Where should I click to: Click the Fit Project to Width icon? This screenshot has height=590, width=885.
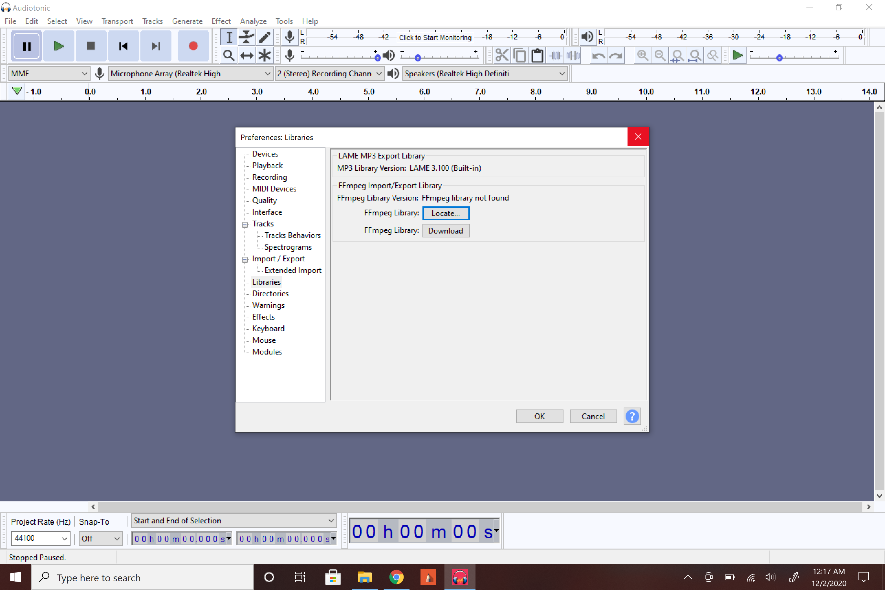coord(695,55)
